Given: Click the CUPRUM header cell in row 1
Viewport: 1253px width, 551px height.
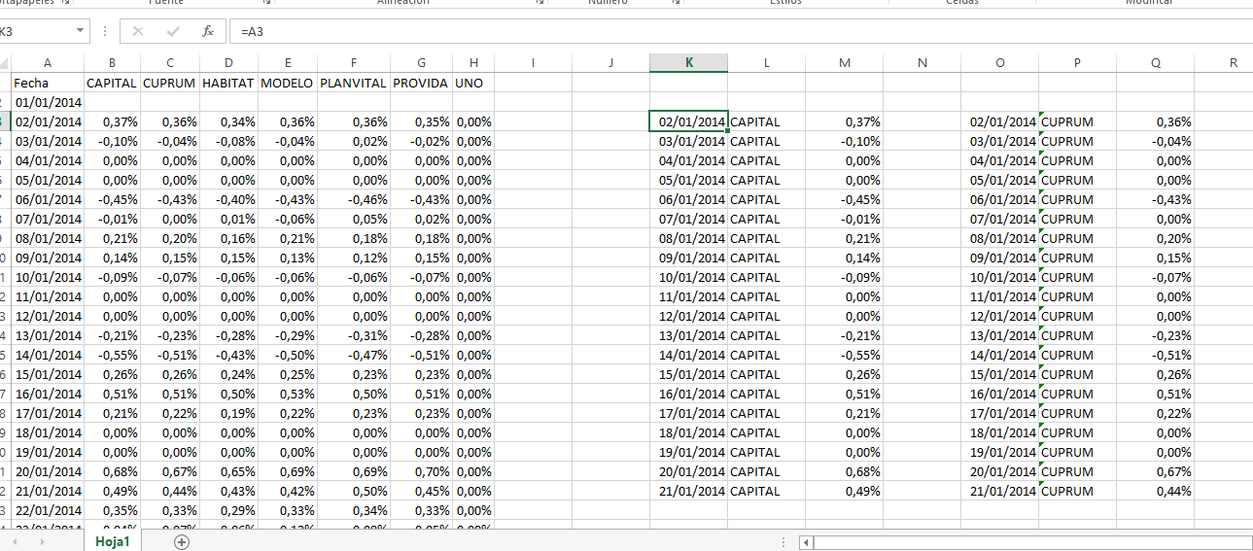Looking at the screenshot, I should [x=169, y=83].
